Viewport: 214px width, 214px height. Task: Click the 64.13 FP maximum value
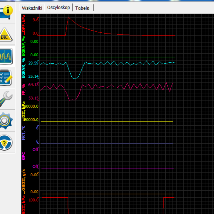pyautogui.click(x=34, y=85)
